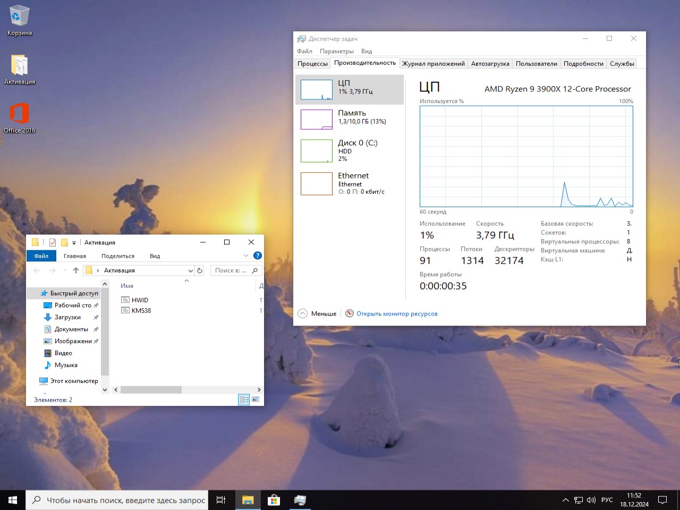
Task: Collapse the Explorer ribbon with the chevron
Action: click(x=245, y=255)
